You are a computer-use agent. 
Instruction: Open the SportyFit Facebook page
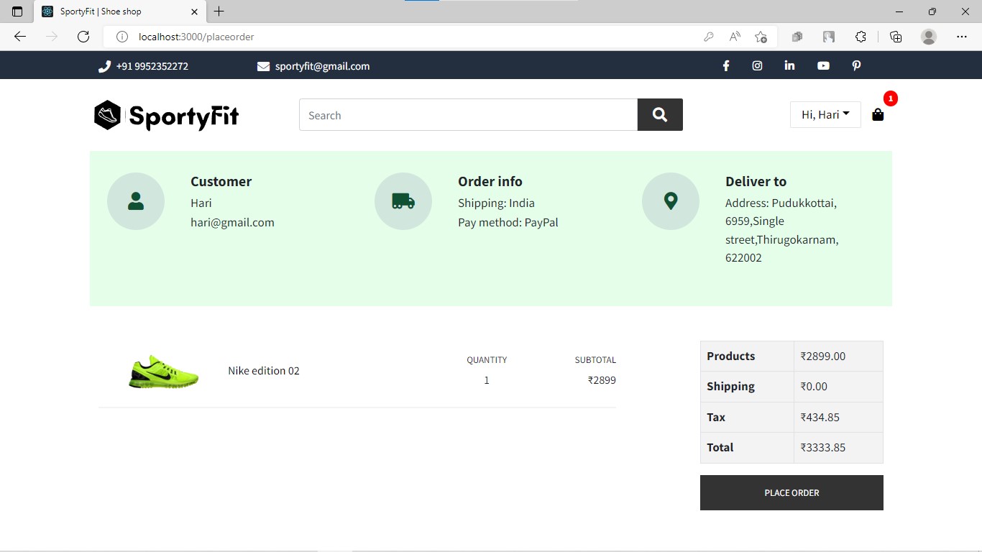(726, 65)
